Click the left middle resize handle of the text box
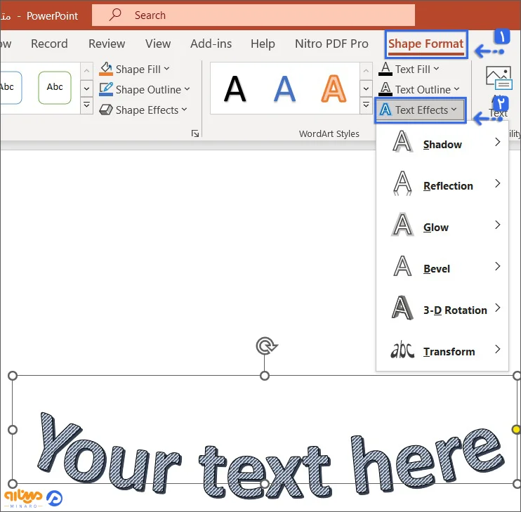521x512 pixels. pos(13,430)
